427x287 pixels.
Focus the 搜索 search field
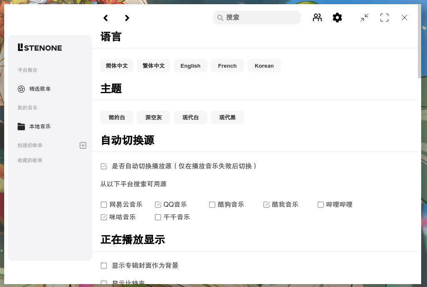pos(257,18)
